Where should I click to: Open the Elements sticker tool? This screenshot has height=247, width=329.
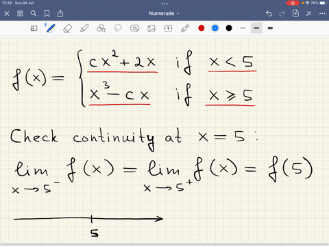point(134,28)
